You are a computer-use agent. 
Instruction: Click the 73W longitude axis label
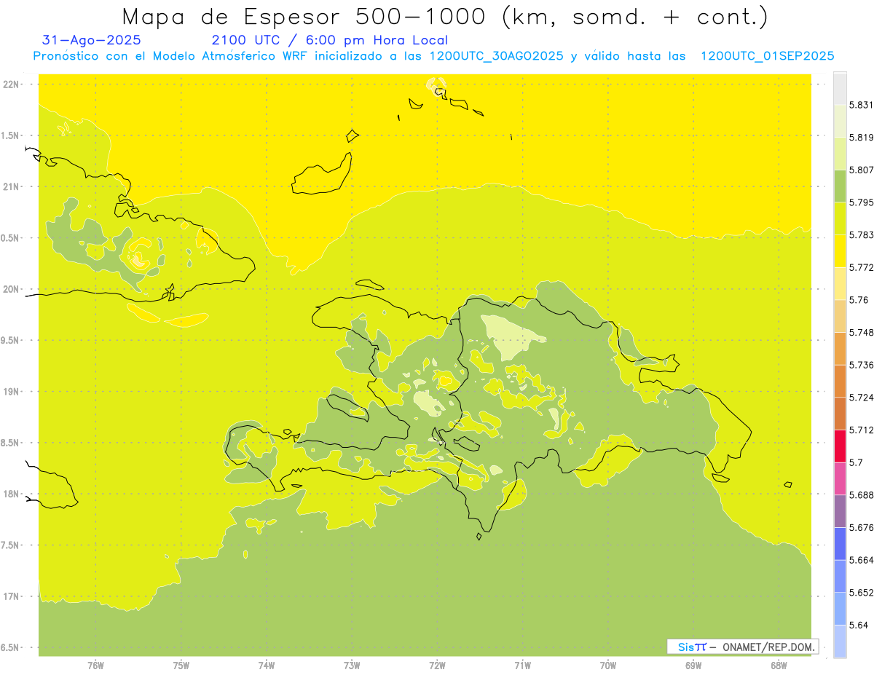(352, 665)
